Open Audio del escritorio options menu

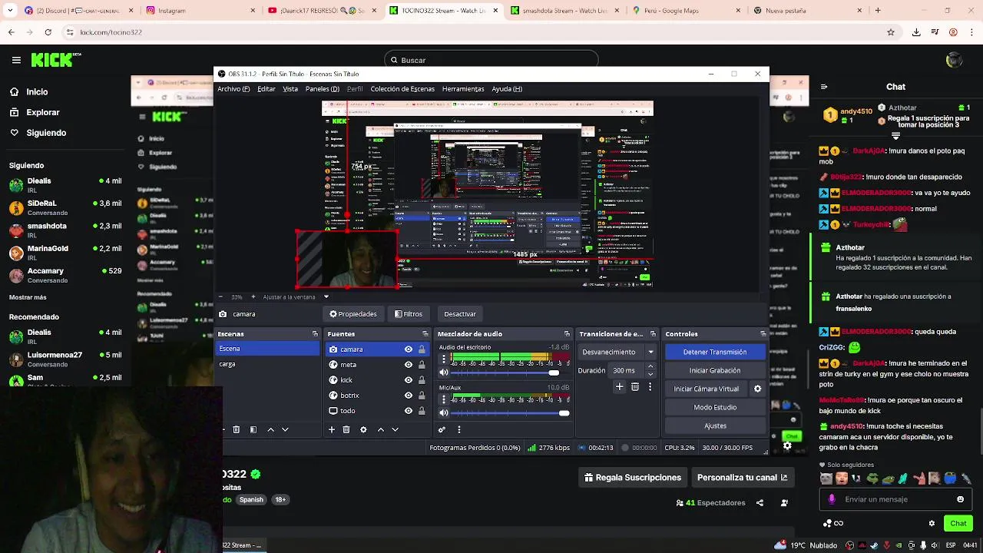pyautogui.click(x=443, y=359)
